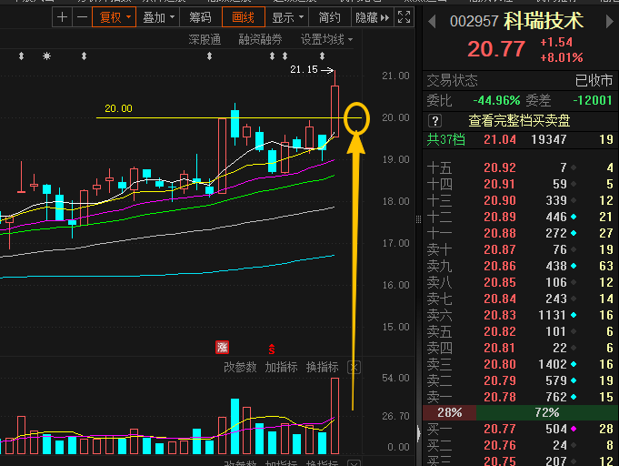This screenshot has height=466, width=619.
Task: Enter fullscreen chart mode icon
Action: 404,17
